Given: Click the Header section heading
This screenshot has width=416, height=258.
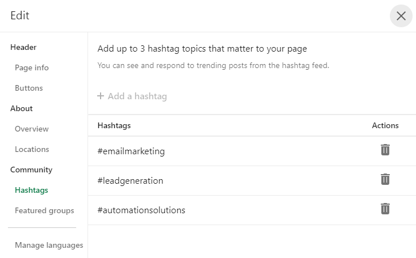Looking at the screenshot, I should [x=23, y=48].
